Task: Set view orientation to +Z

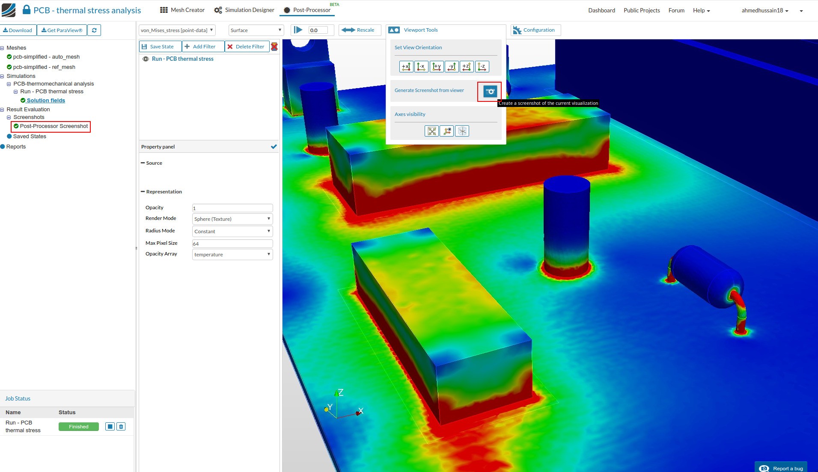Action: pos(467,67)
